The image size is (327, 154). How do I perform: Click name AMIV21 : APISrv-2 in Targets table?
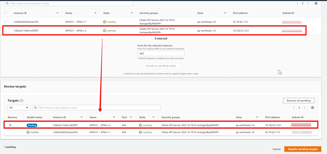[100, 125]
